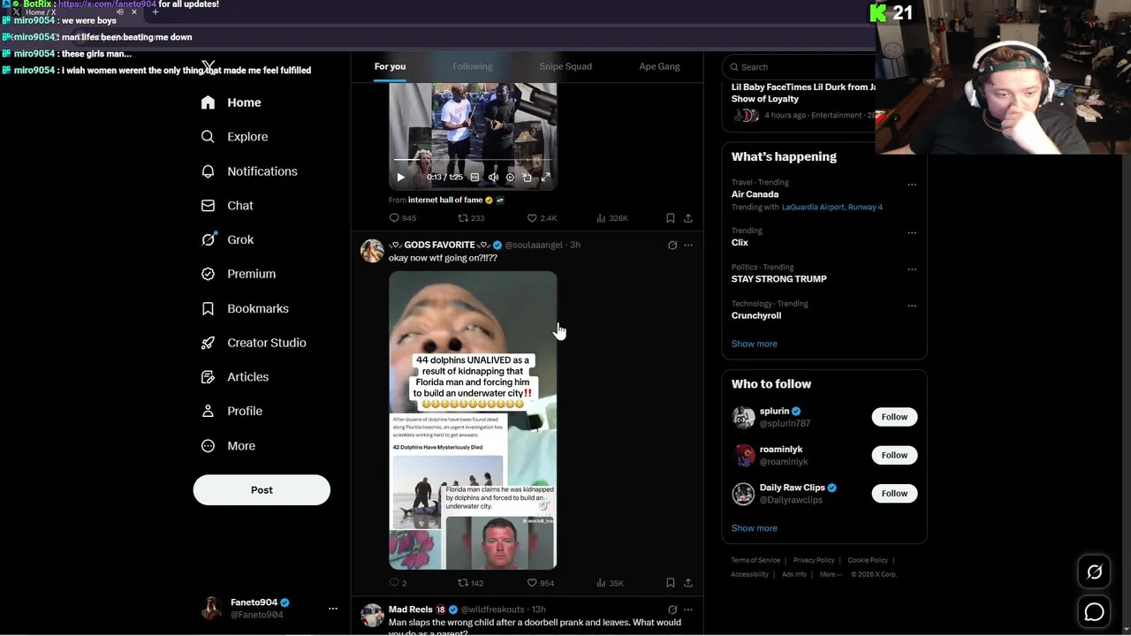The height and width of the screenshot is (636, 1131).
Task: Open more options on GODS FAVORITE post
Action: (x=688, y=246)
